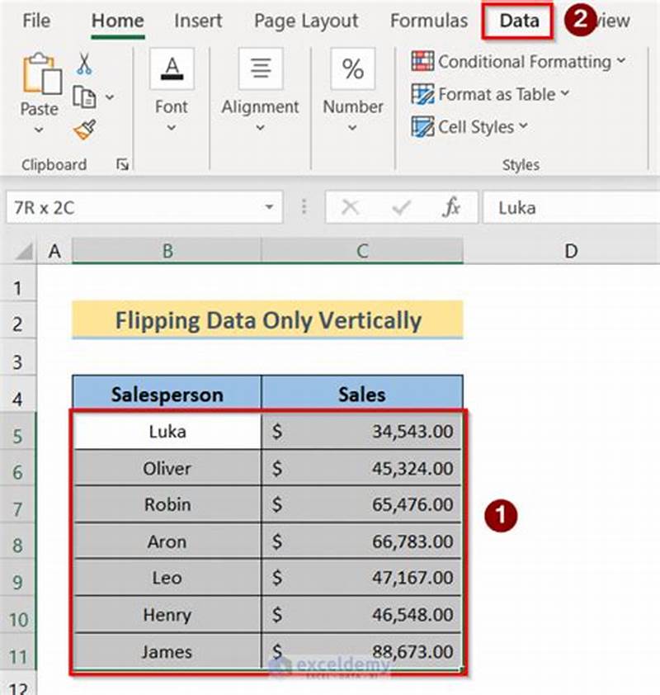Click the Cancel X in the formula bar
Viewport: 660px width, 695px height.
point(351,208)
